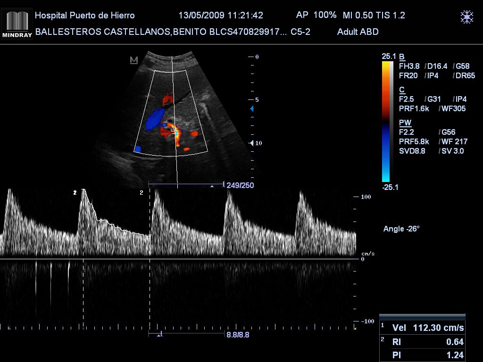The image size is (483, 362).
Task: Click the Angle -26° readout
Action: (401, 229)
